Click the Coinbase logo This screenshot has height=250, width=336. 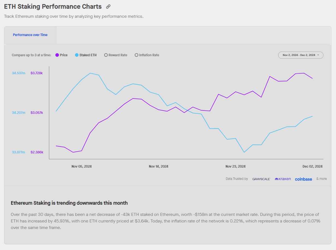[x=303, y=179]
